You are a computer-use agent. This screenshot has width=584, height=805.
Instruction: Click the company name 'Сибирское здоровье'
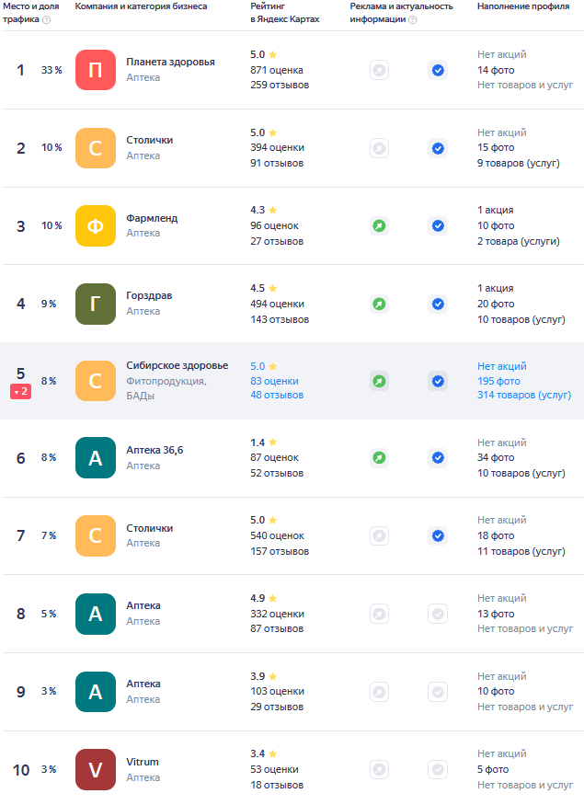tap(177, 365)
